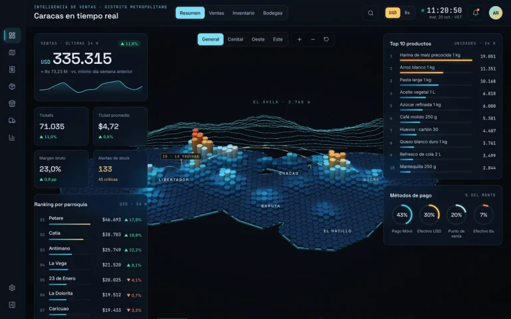Select the Resumen tab

click(190, 13)
